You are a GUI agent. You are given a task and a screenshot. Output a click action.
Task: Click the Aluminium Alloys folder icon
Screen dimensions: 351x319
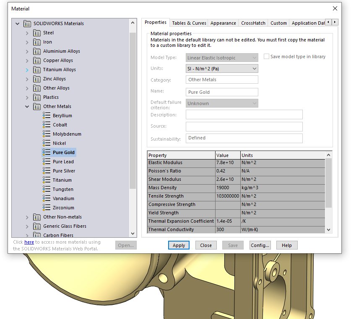click(x=37, y=51)
